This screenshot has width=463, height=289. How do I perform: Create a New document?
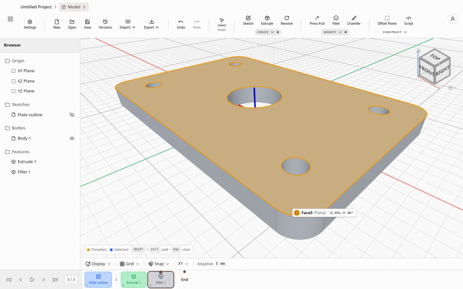point(57,24)
